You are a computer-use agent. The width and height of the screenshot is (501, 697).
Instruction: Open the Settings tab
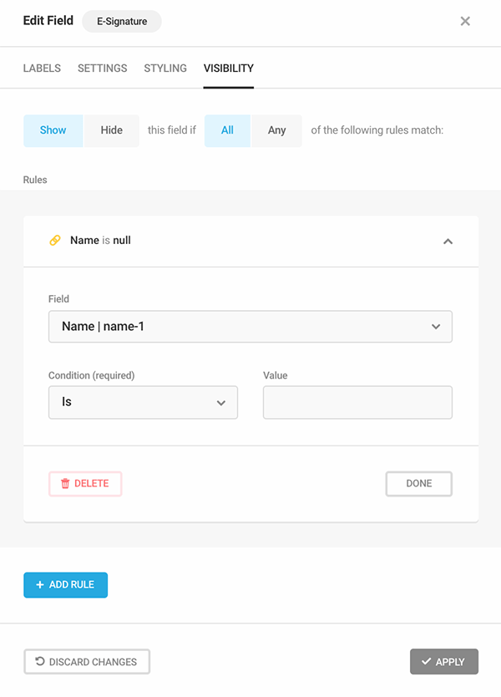click(102, 68)
